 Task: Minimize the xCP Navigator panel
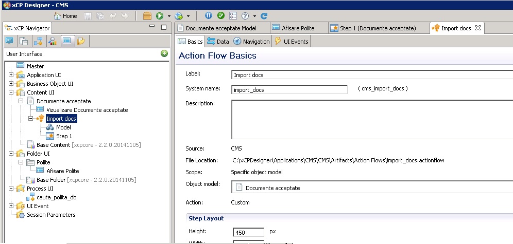click(152, 26)
